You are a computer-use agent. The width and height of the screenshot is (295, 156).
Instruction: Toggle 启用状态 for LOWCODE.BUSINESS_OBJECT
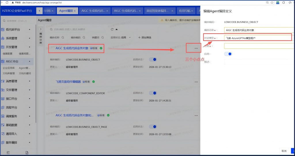tap(153, 59)
